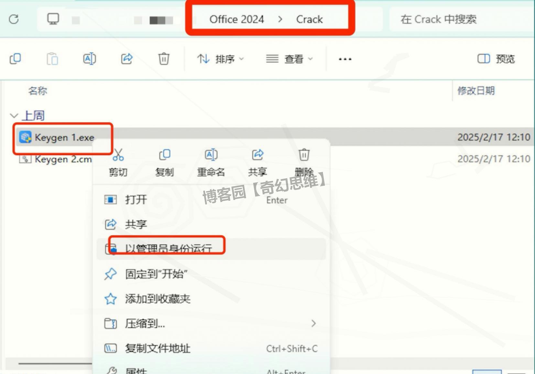Click 删除 delete in context menu

point(304,163)
